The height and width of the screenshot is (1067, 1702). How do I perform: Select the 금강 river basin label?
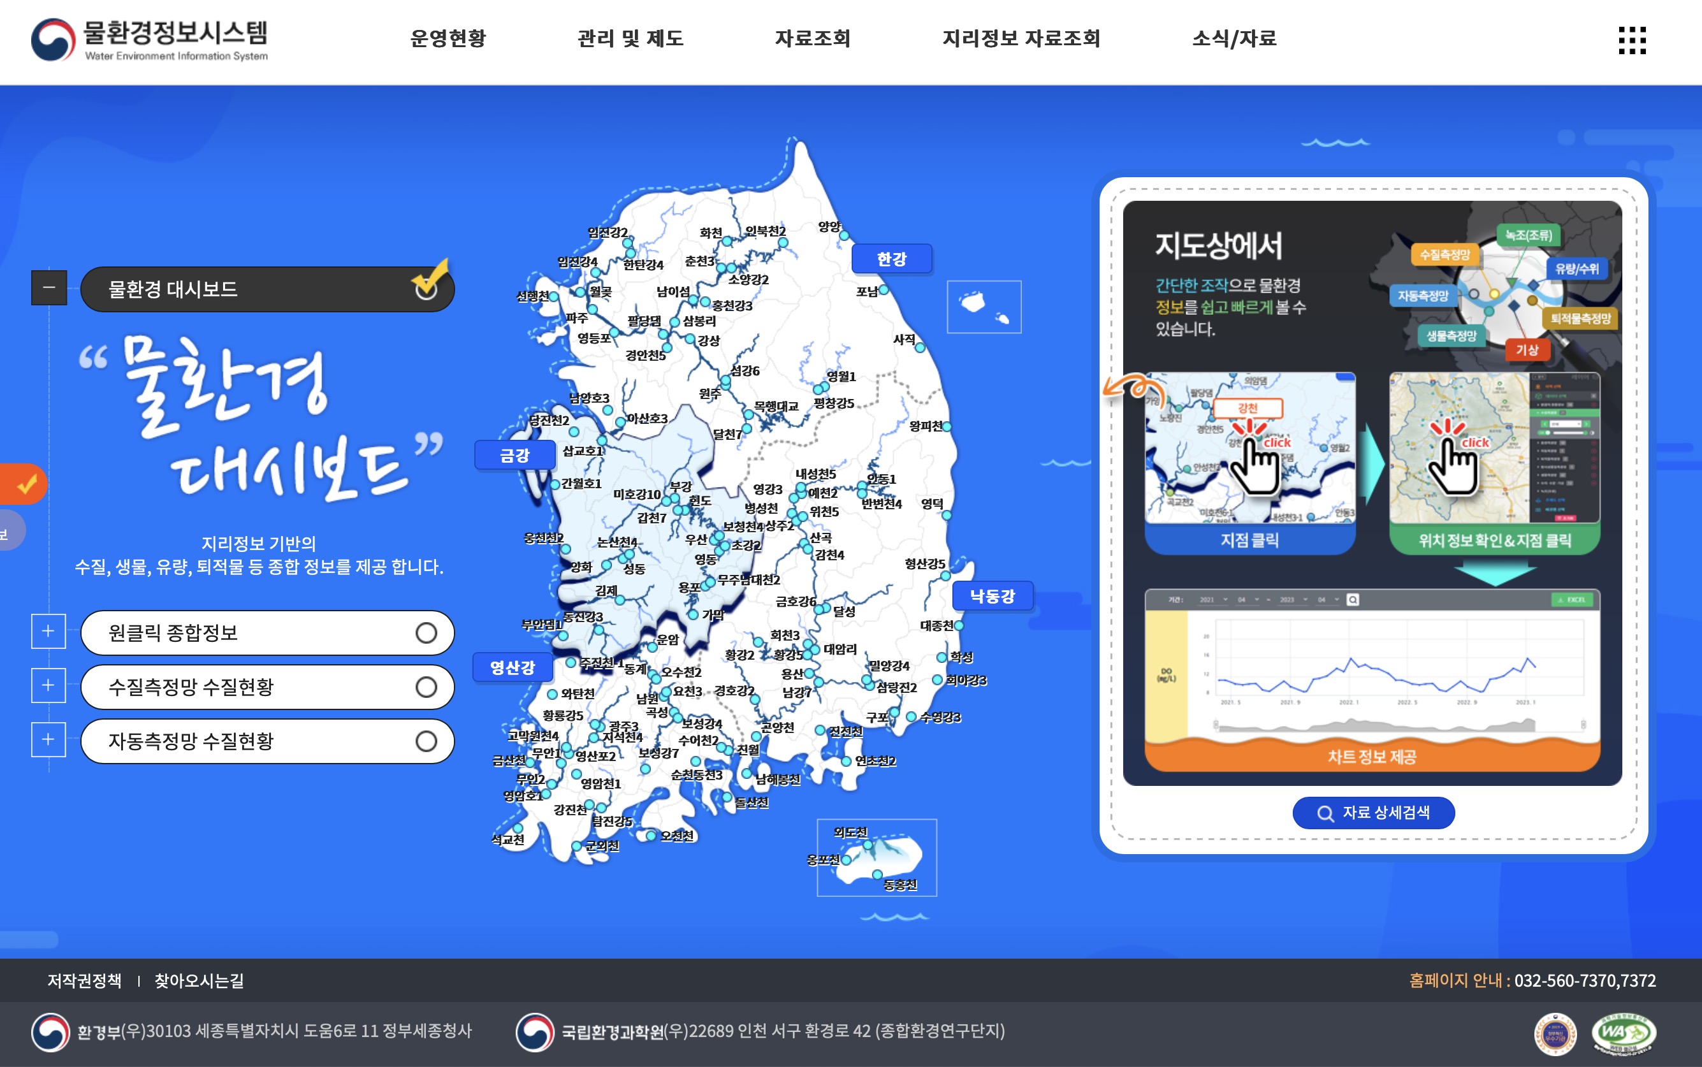[x=515, y=455]
